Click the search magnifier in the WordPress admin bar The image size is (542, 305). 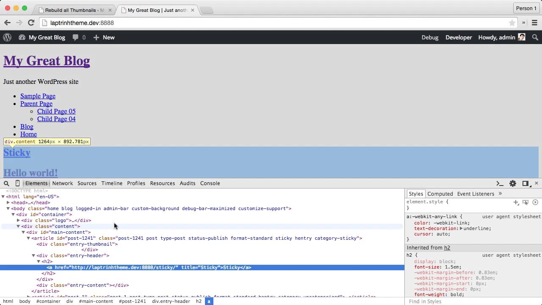coord(535,37)
